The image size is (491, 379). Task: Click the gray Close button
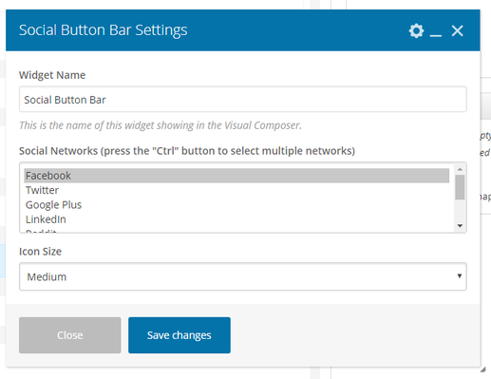point(70,335)
